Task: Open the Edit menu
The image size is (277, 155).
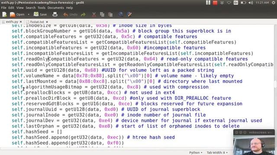Action: [x=11, y=8]
